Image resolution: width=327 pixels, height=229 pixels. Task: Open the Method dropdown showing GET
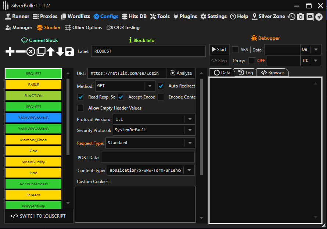(x=149, y=86)
